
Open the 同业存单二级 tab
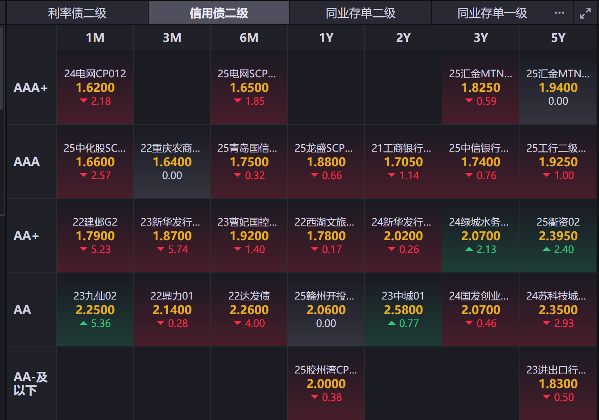tap(360, 13)
